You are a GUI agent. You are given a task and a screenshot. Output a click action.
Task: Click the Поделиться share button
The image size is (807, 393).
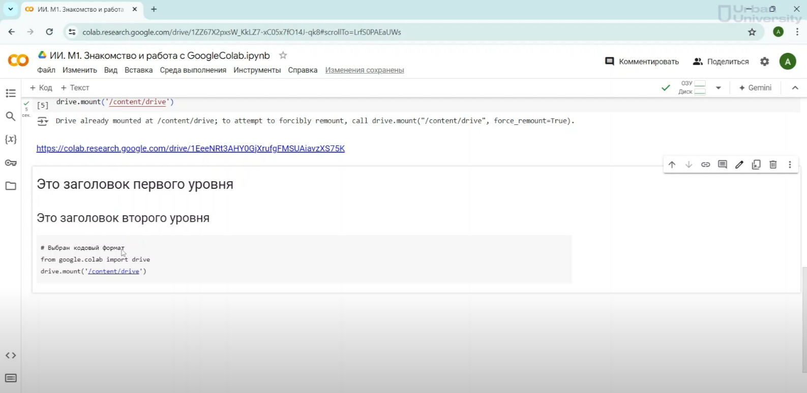click(721, 61)
